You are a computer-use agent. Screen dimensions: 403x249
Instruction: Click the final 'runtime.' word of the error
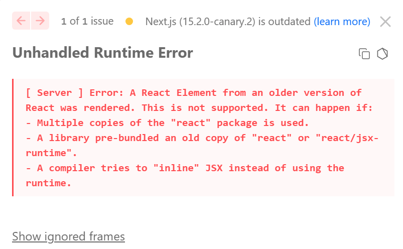[x=48, y=183]
